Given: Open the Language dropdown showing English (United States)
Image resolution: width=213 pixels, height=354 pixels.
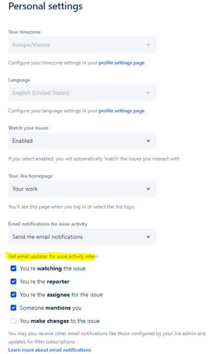Looking at the screenshot, I should [x=83, y=93].
